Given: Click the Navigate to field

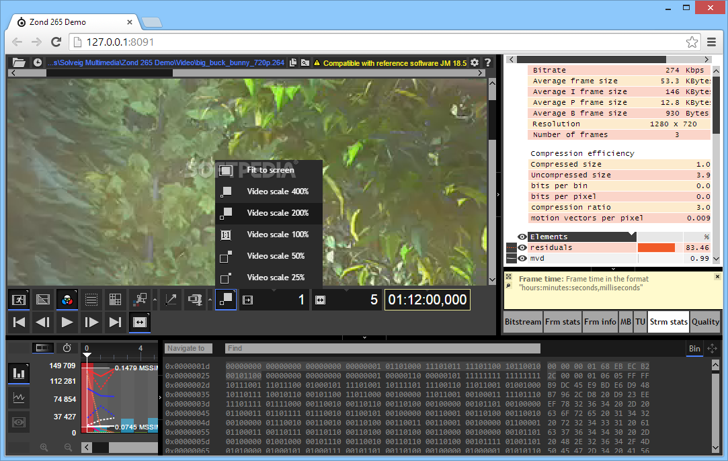Looking at the screenshot, I should (188, 348).
